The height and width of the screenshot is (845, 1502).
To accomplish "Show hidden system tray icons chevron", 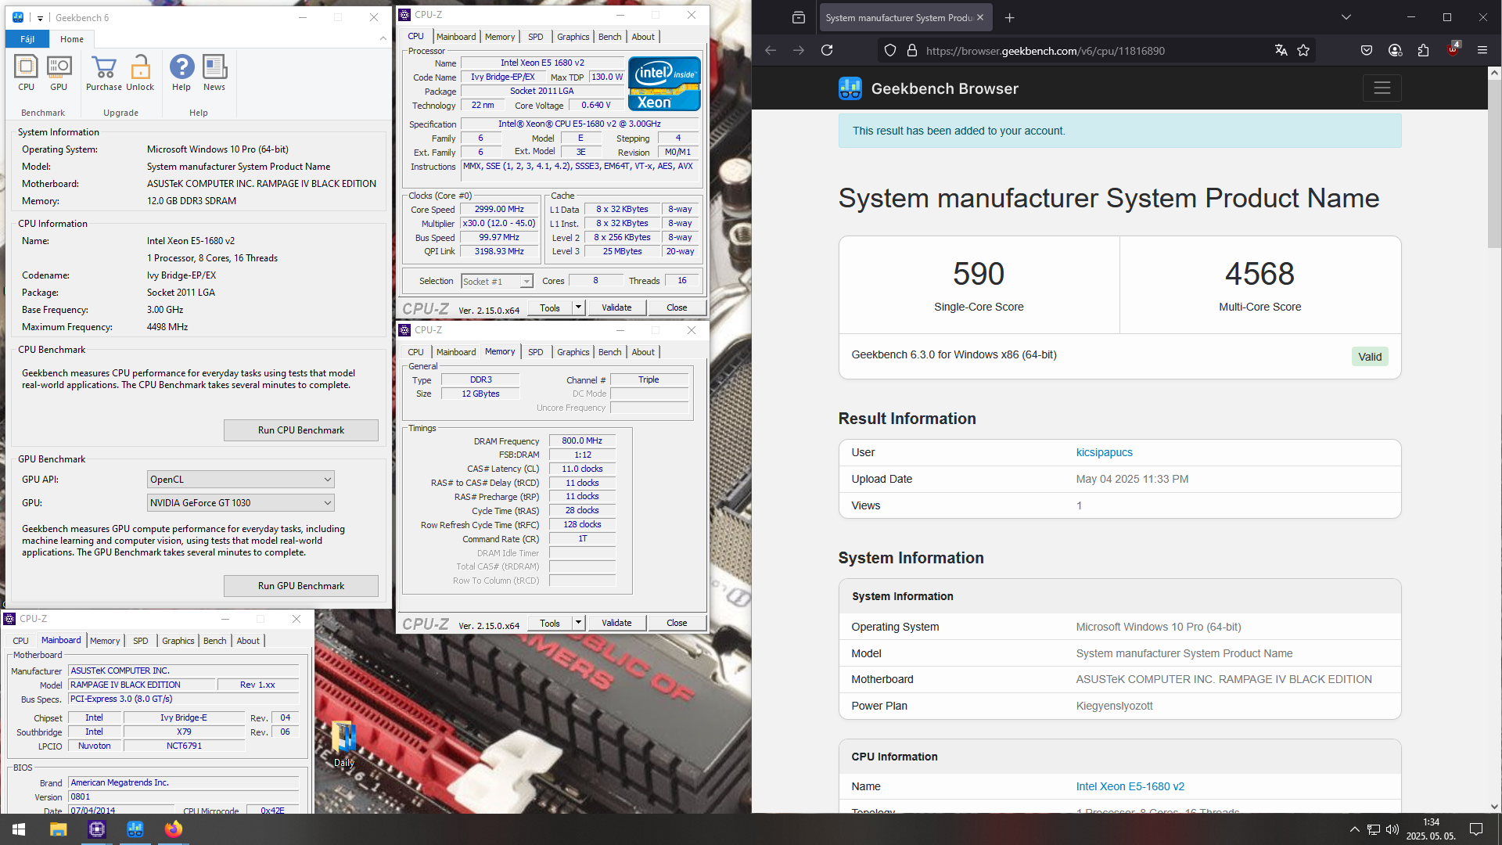I will click(x=1354, y=829).
